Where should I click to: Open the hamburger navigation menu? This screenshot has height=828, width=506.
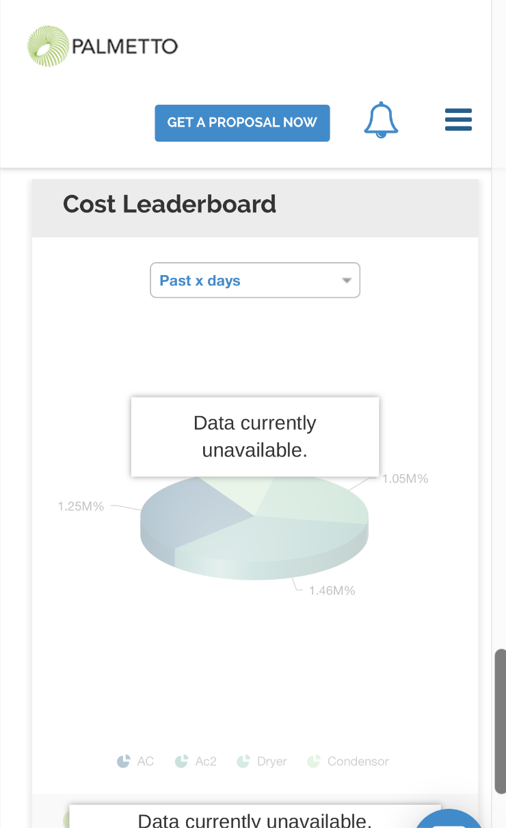point(458,120)
